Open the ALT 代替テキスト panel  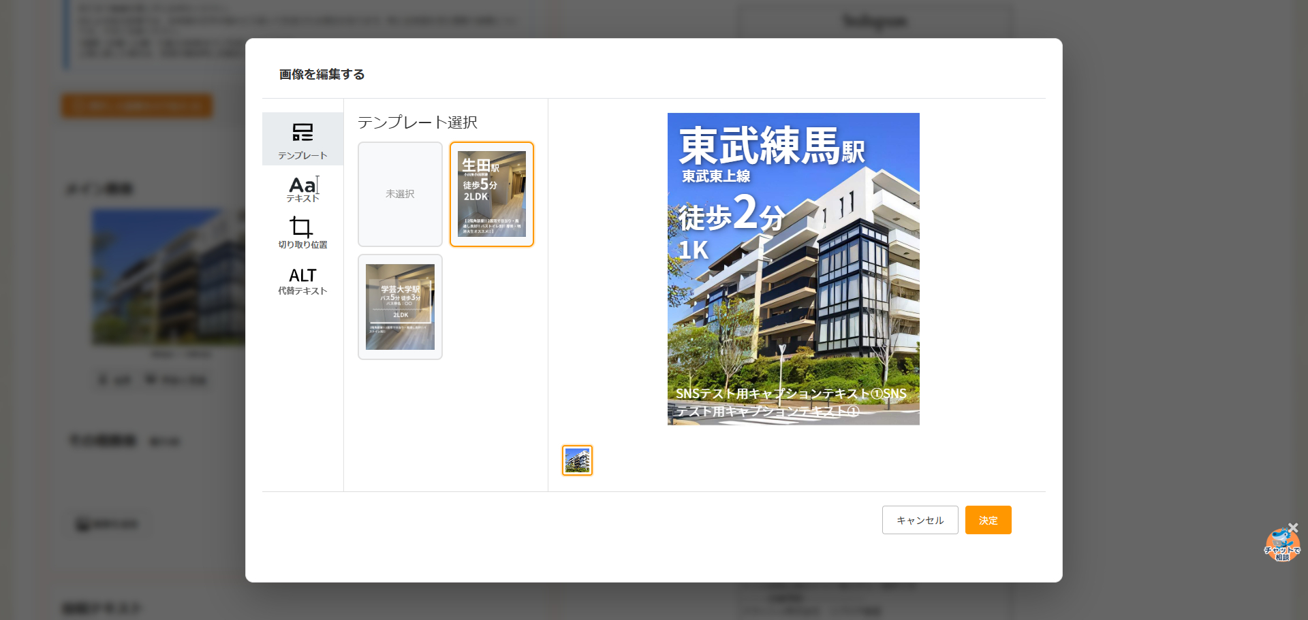click(302, 280)
